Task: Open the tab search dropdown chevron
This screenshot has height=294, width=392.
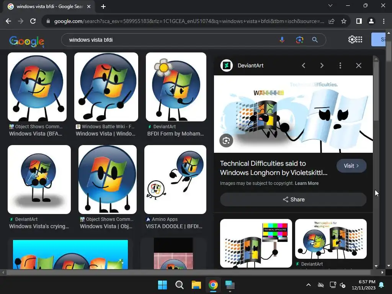Action: [330, 5]
